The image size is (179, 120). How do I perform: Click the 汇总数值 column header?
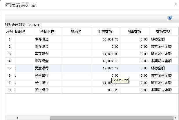click(x=106, y=32)
